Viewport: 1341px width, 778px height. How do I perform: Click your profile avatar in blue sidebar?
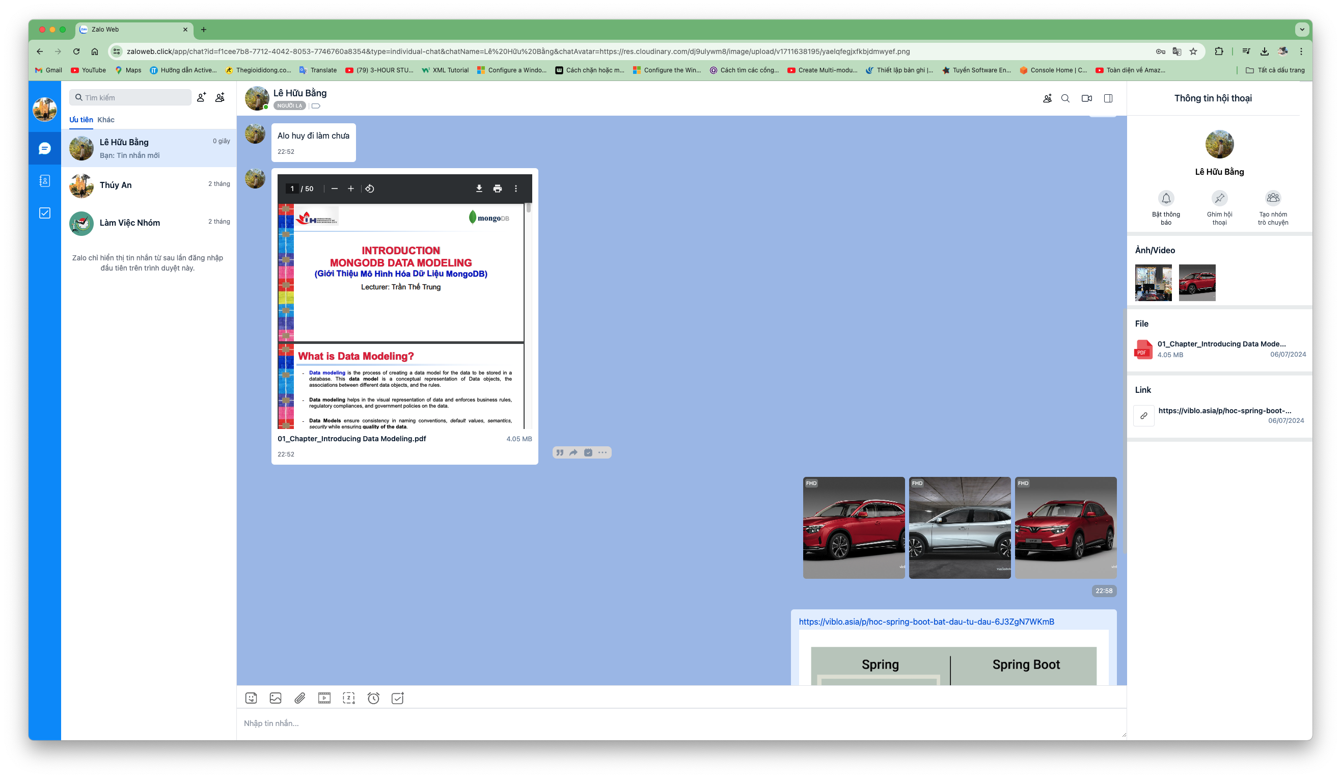[45, 109]
